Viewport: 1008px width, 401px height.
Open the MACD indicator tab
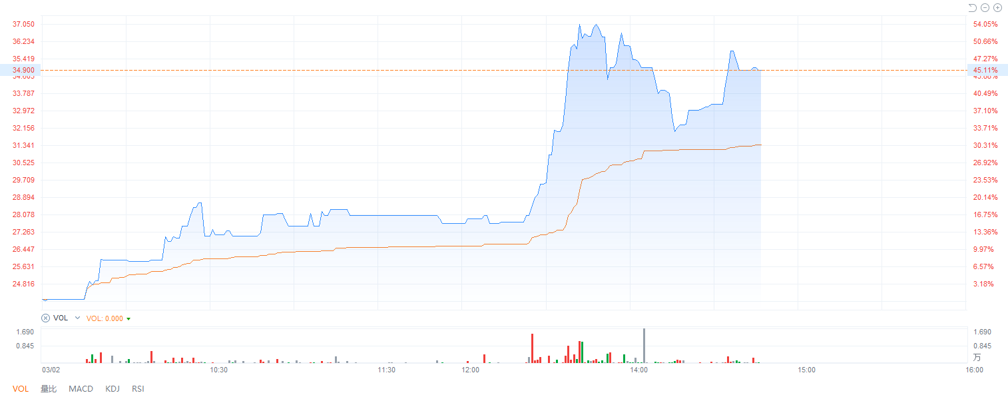click(81, 389)
